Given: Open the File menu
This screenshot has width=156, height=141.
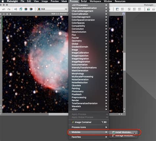Looking at the screenshot, I should coord(22,1).
